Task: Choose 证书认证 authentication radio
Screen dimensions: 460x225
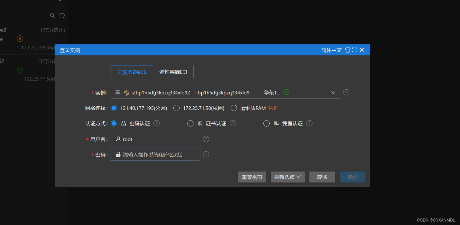Action: point(190,123)
